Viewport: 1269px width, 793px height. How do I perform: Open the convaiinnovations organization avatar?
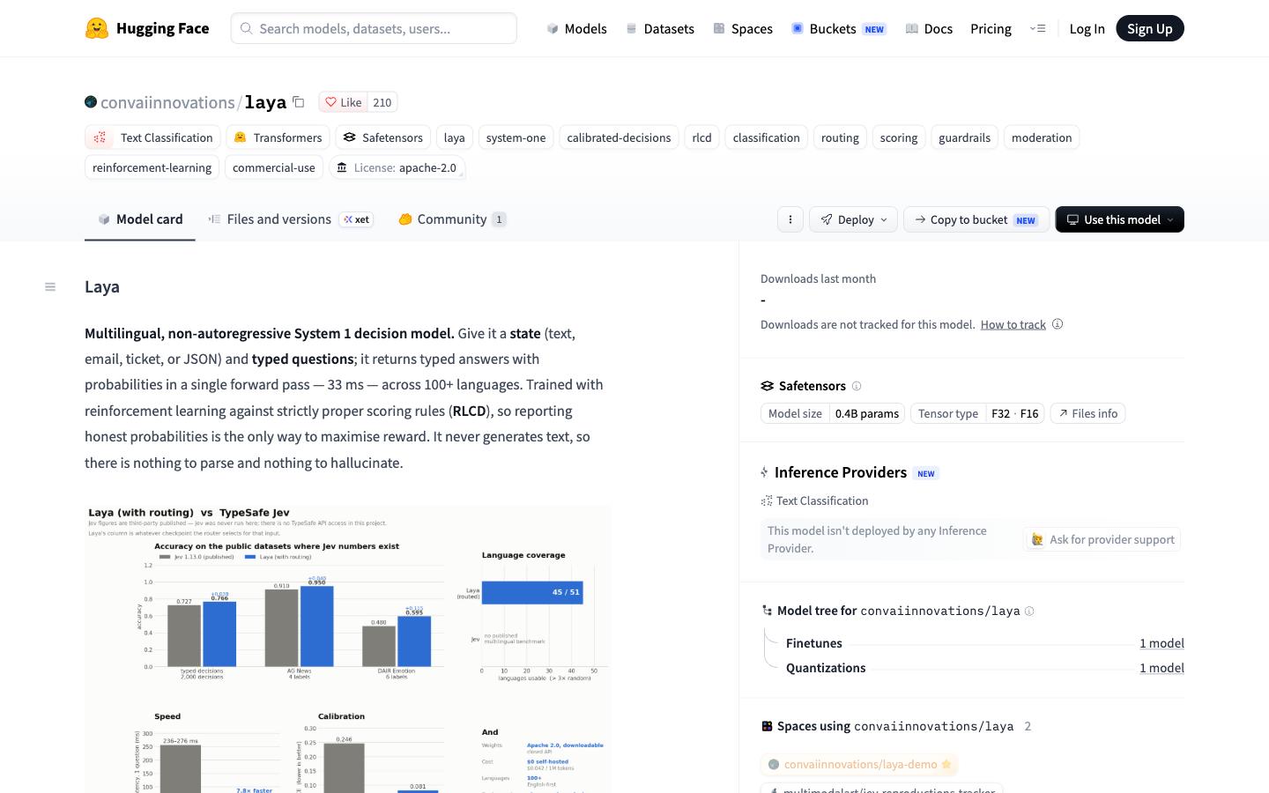pyautogui.click(x=91, y=102)
